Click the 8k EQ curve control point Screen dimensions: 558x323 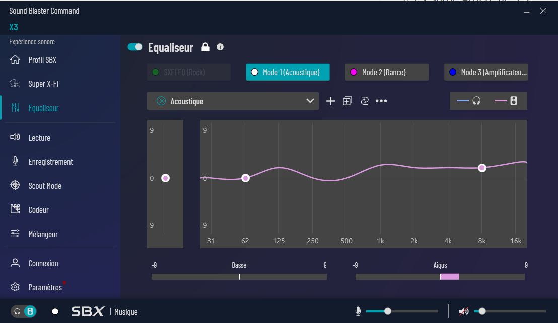pyautogui.click(x=482, y=168)
